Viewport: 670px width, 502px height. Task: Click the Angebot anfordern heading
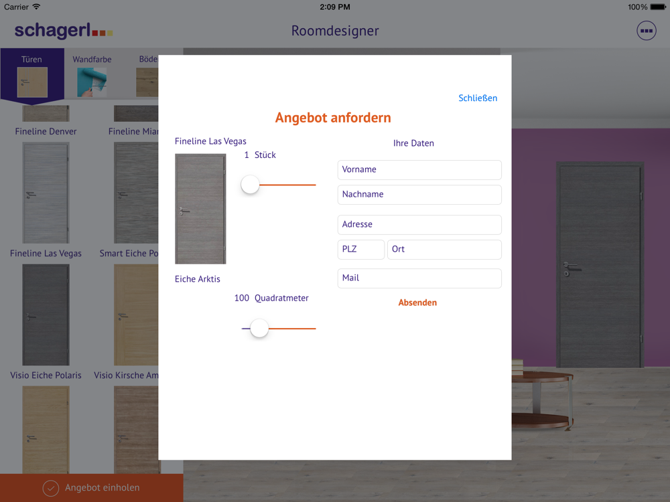pos(333,118)
